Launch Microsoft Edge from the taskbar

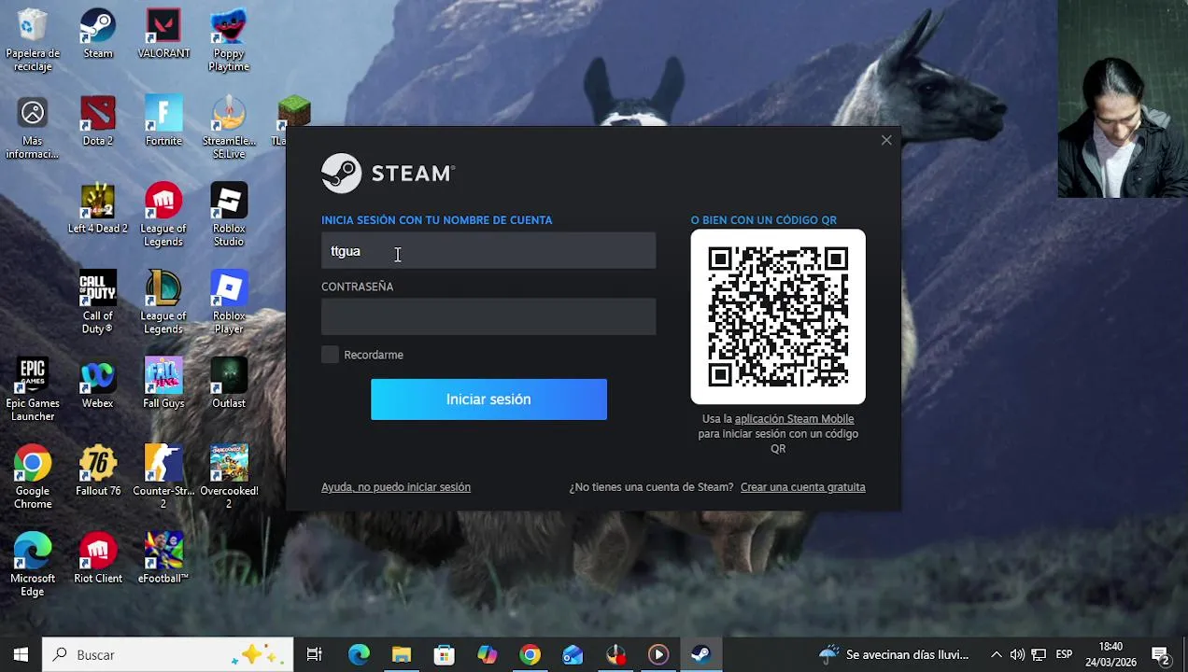[359, 654]
